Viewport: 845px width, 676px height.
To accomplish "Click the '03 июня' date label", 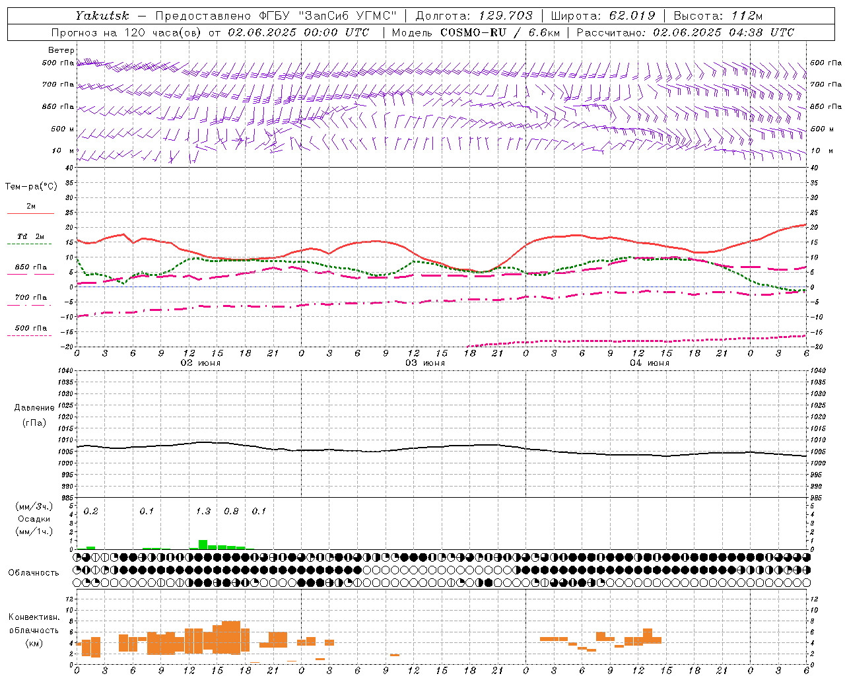I will click(425, 363).
